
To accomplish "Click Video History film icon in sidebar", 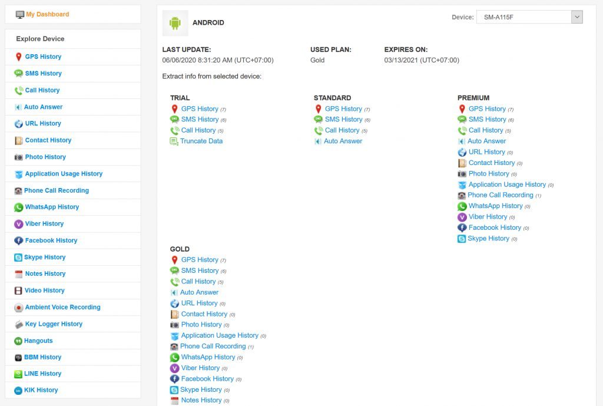I will 18,291.
